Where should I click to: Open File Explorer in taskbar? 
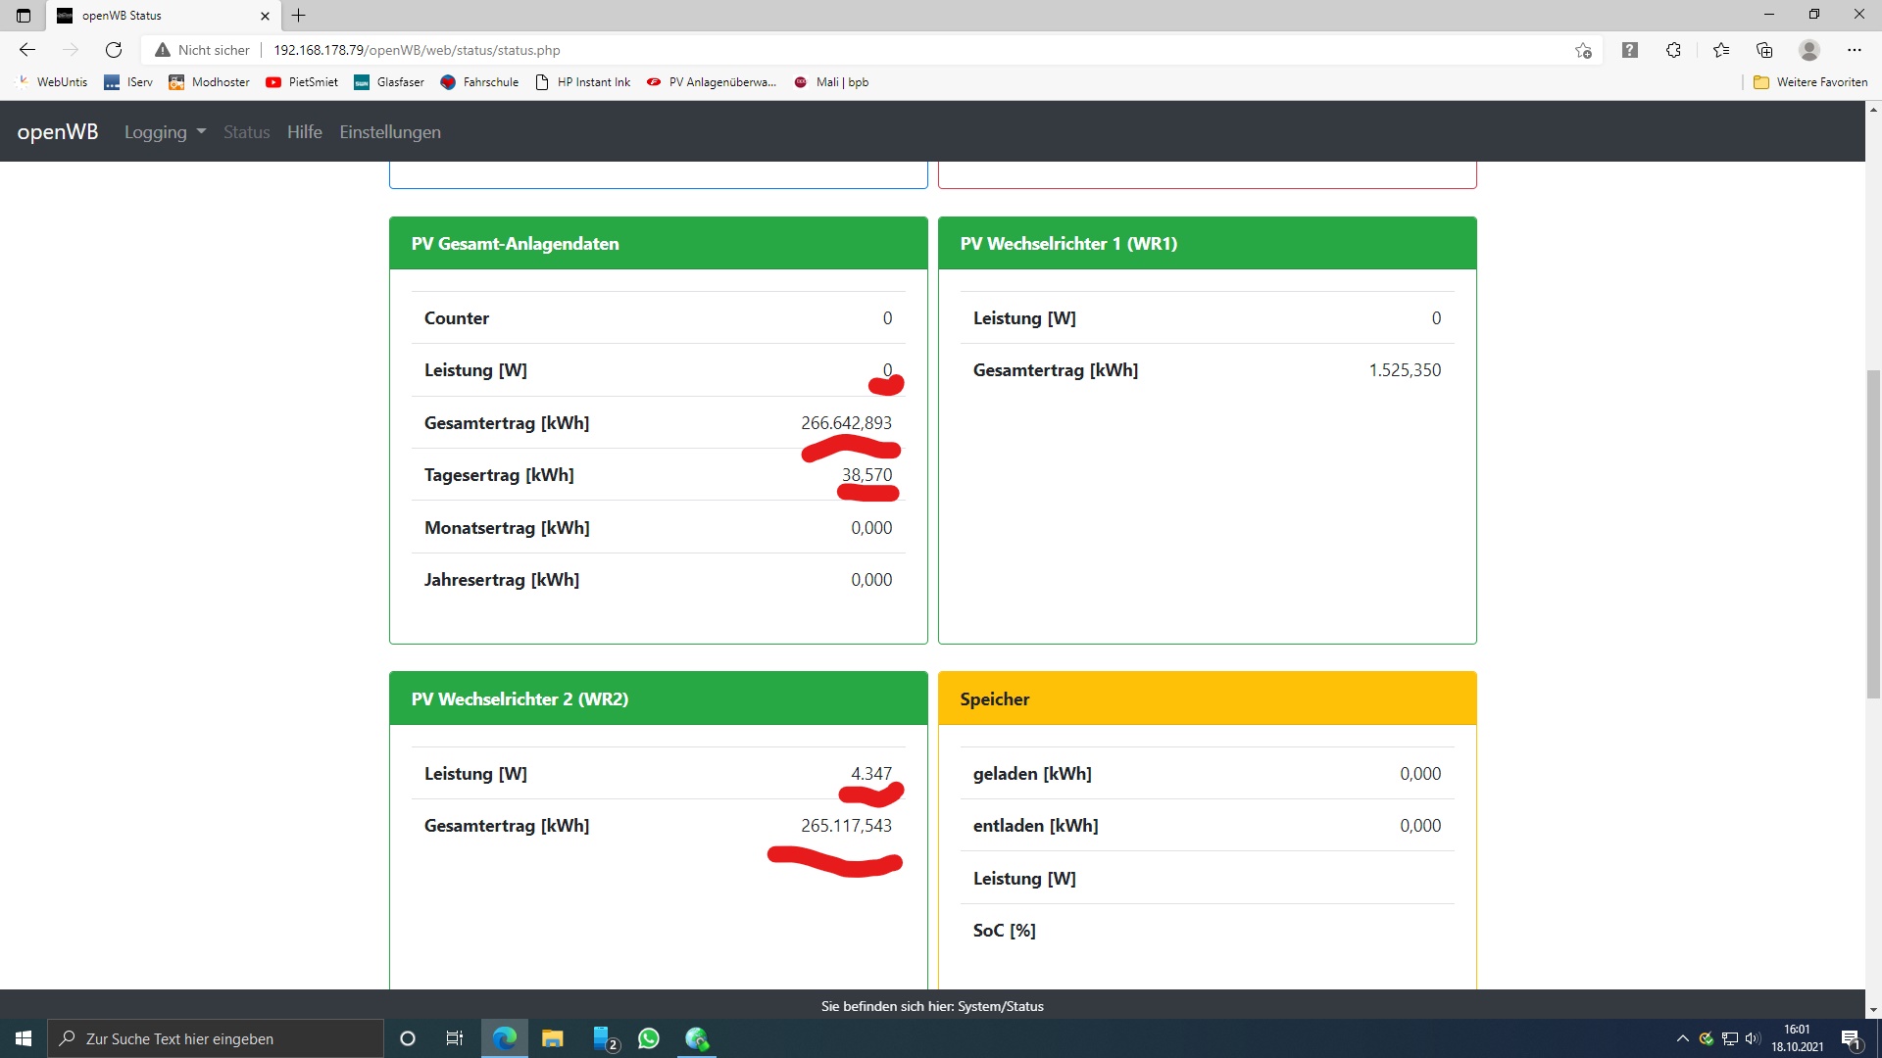pyautogui.click(x=553, y=1038)
